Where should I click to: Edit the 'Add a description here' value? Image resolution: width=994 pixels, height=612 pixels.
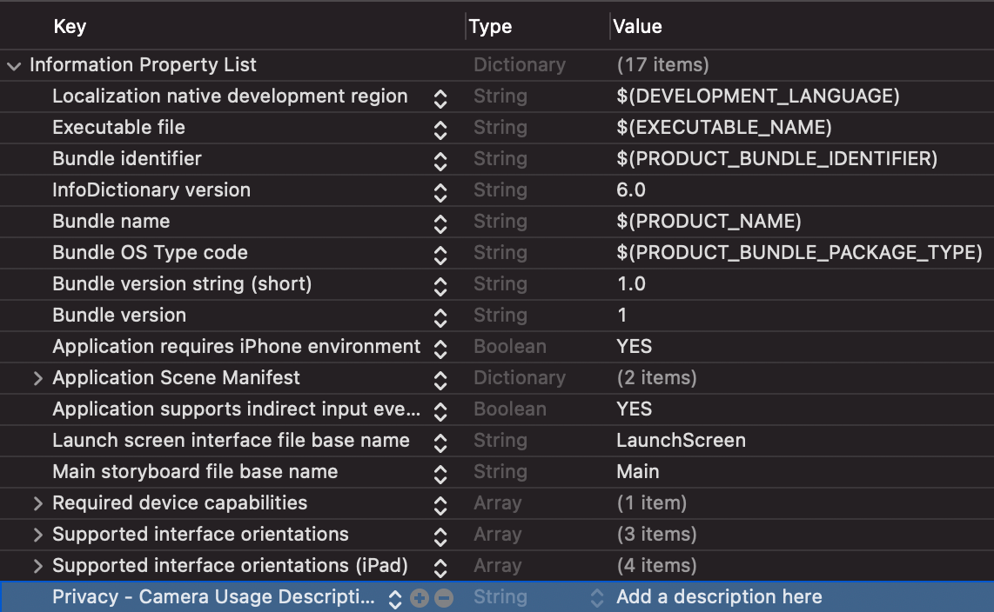[x=719, y=597]
